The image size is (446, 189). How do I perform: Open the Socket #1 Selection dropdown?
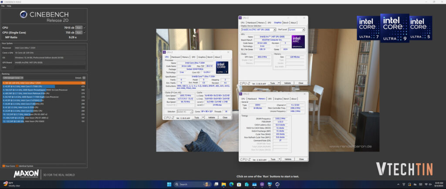185,111
